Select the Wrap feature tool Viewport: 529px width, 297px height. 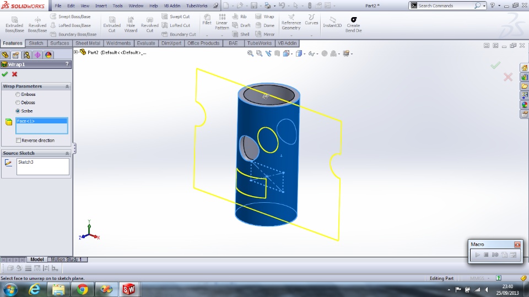click(x=265, y=17)
